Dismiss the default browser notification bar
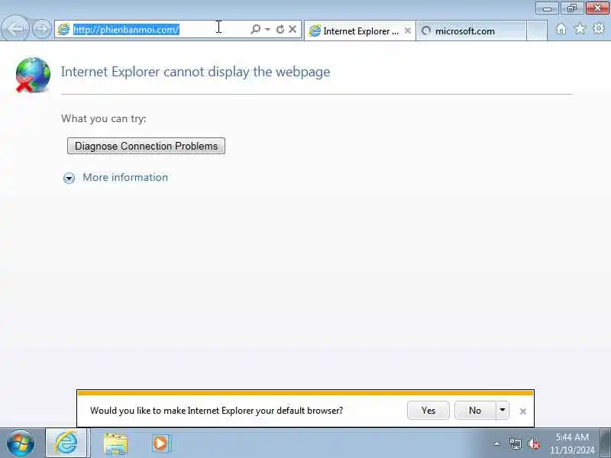Image resolution: width=611 pixels, height=458 pixels. [x=523, y=411]
